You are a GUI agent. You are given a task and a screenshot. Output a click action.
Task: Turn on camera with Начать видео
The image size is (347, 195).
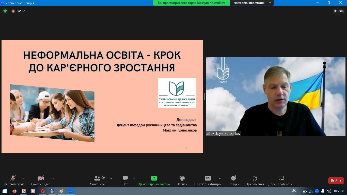pyautogui.click(x=41, y=180)
